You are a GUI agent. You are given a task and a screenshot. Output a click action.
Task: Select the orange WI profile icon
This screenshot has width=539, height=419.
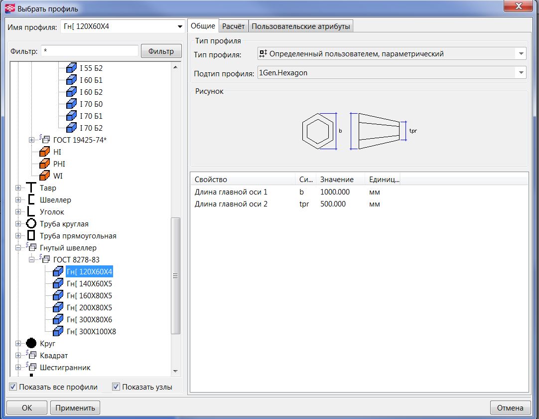45,176
